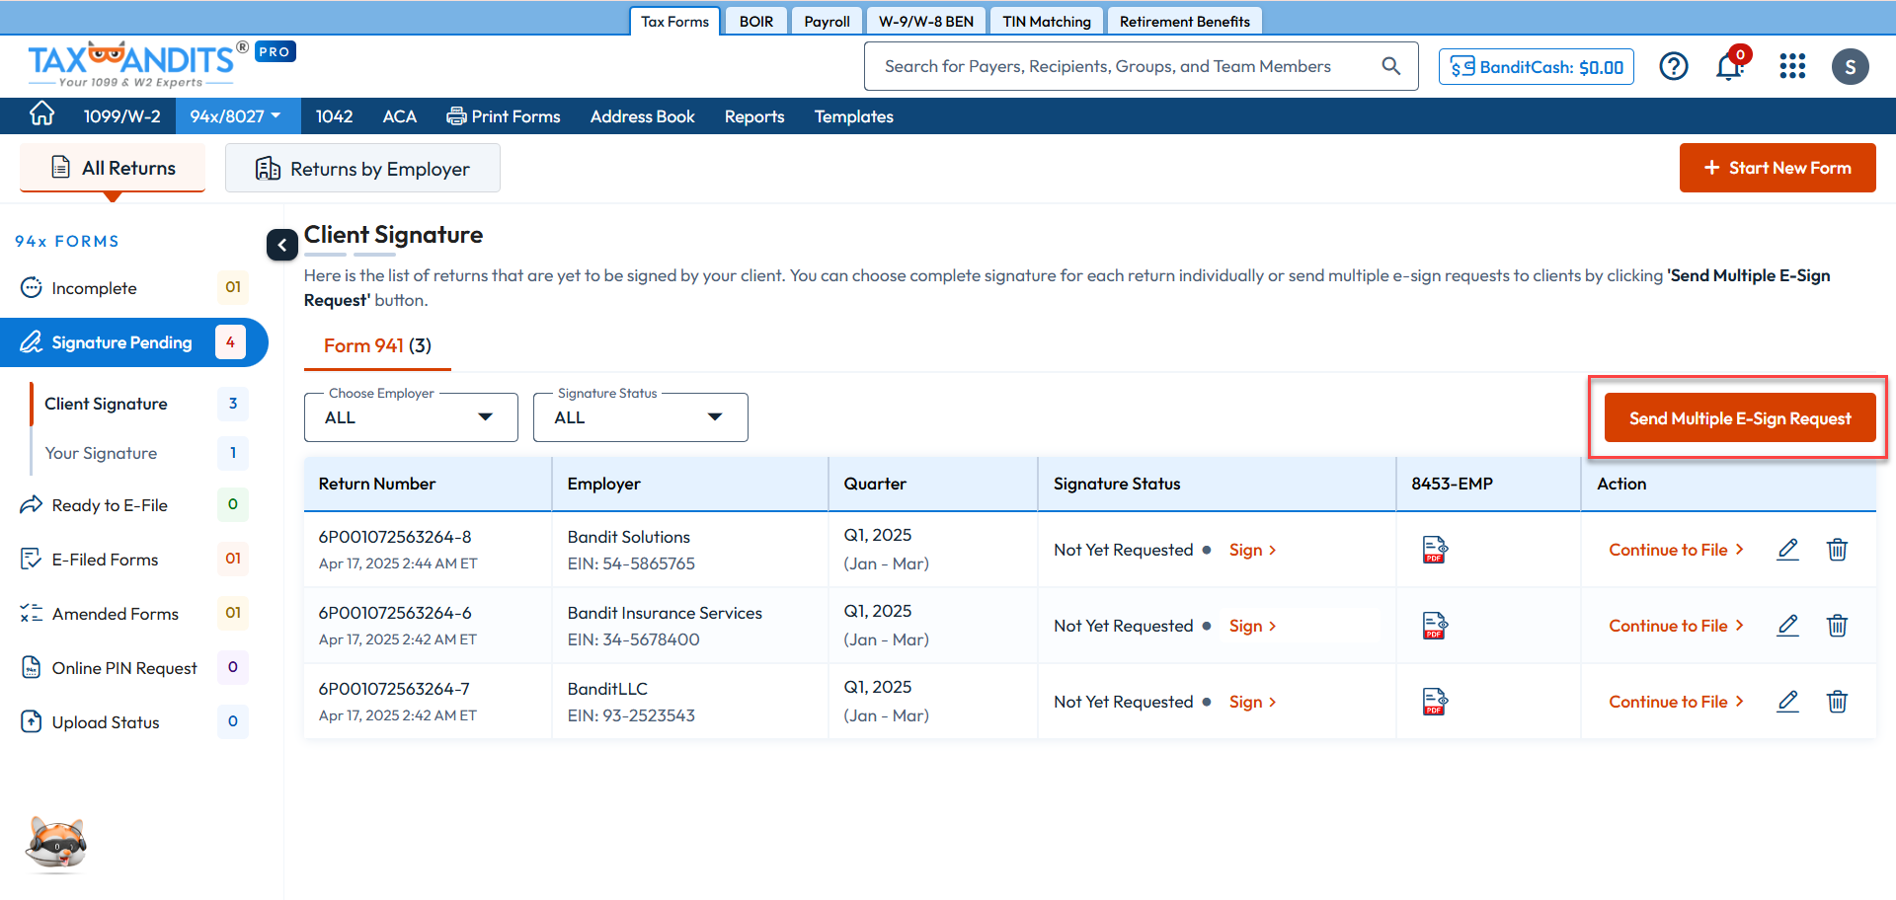Open the user profile avatar S

point(1850,66)
